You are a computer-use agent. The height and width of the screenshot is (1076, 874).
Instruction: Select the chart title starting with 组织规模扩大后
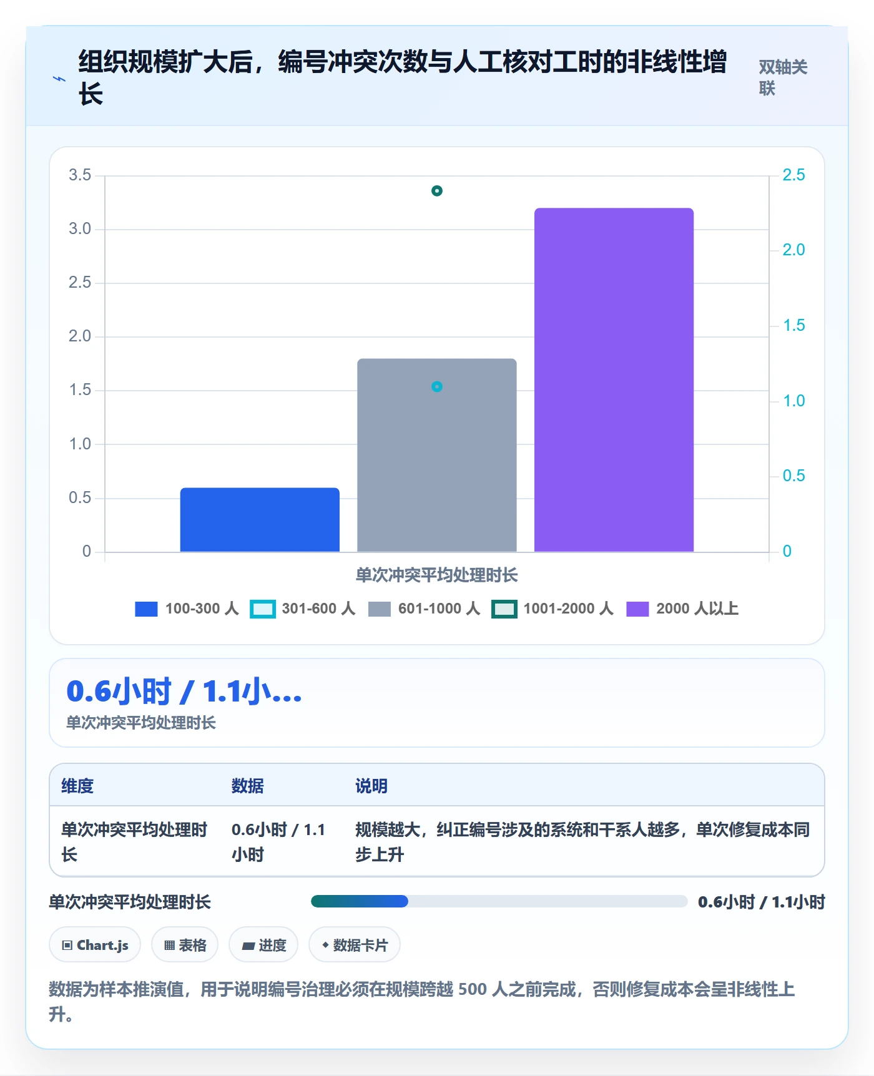tap(403, 78)
